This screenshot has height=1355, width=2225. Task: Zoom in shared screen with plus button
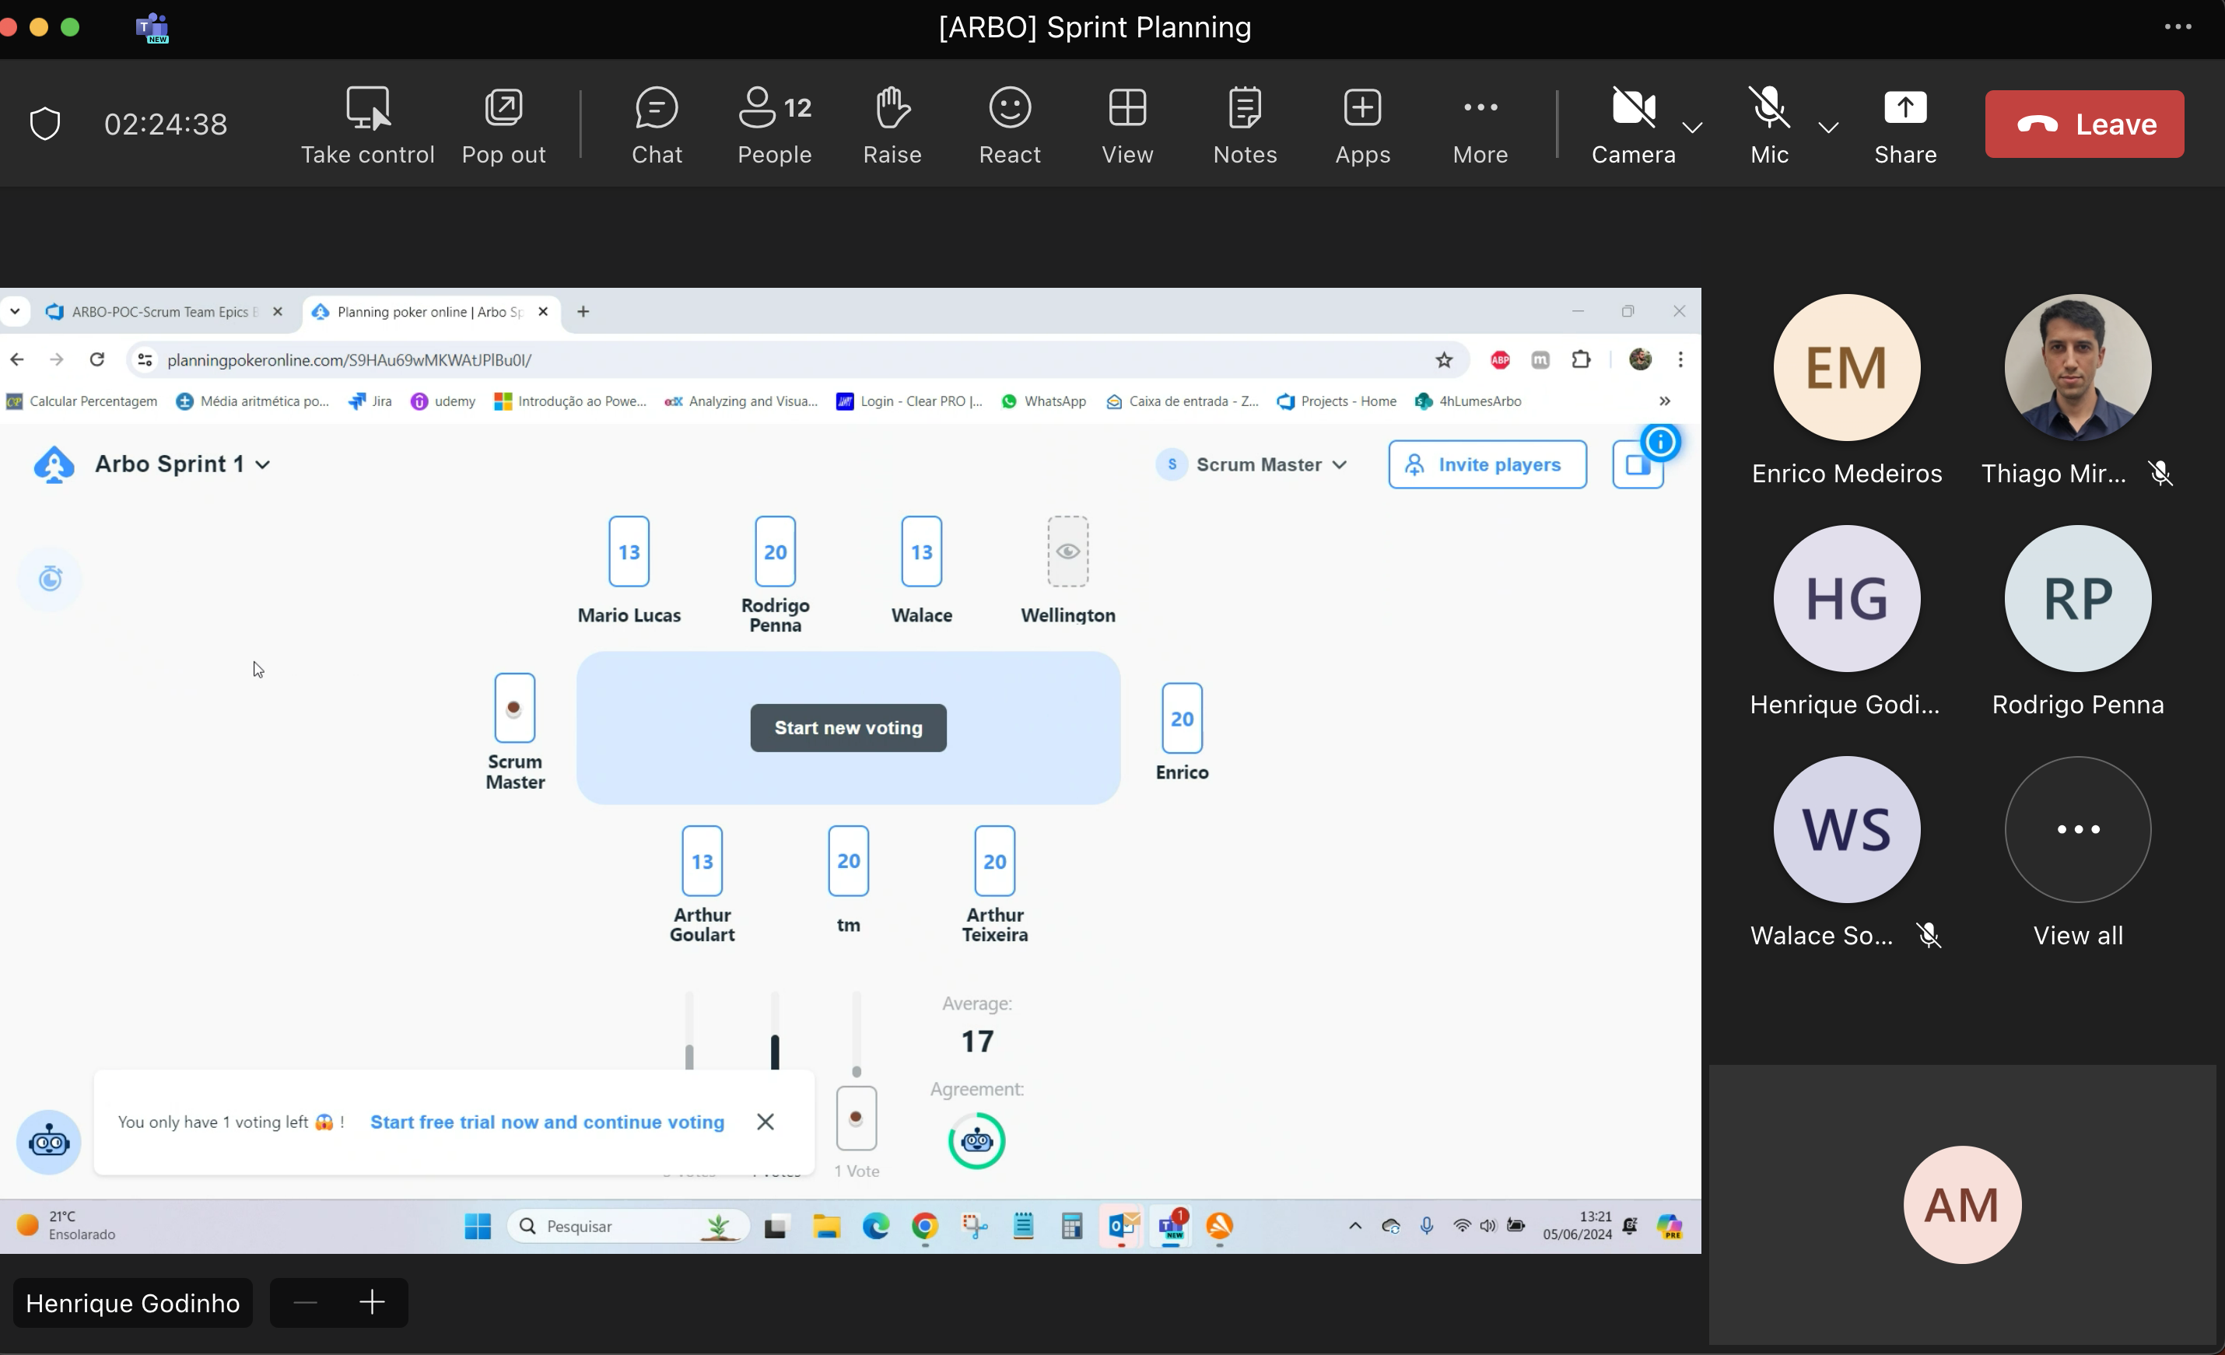click(372, 1302)
